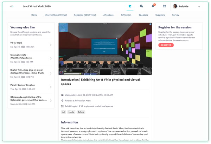Select the Culture tag
211x144 pixels.
81,112
